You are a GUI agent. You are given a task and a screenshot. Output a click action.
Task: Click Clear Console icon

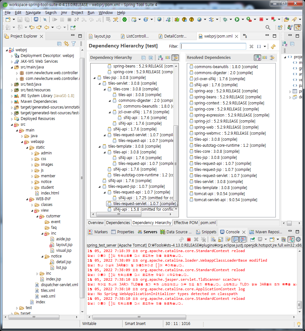coord(213,239)
